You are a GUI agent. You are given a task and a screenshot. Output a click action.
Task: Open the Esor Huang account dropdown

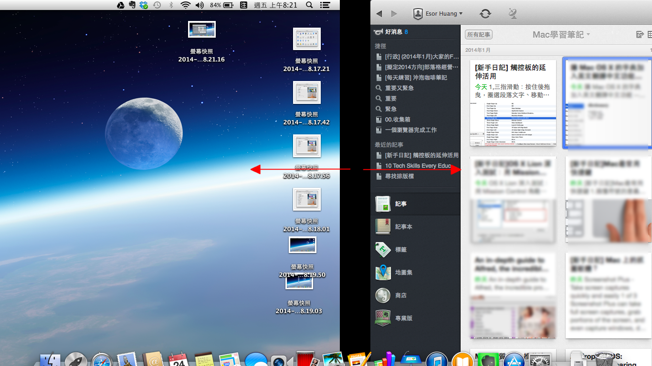coord(438,13)
